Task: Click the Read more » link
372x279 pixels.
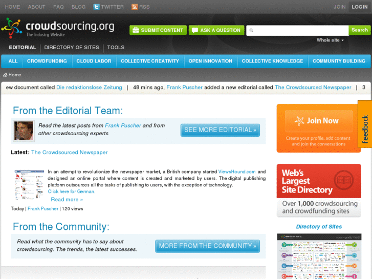Action: pyautogui.click(x=67, y=200)
